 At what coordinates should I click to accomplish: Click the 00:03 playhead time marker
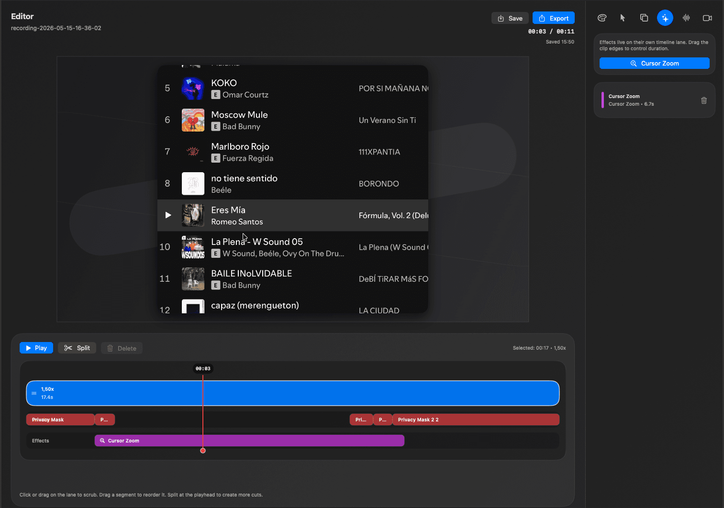pos(203,368)
